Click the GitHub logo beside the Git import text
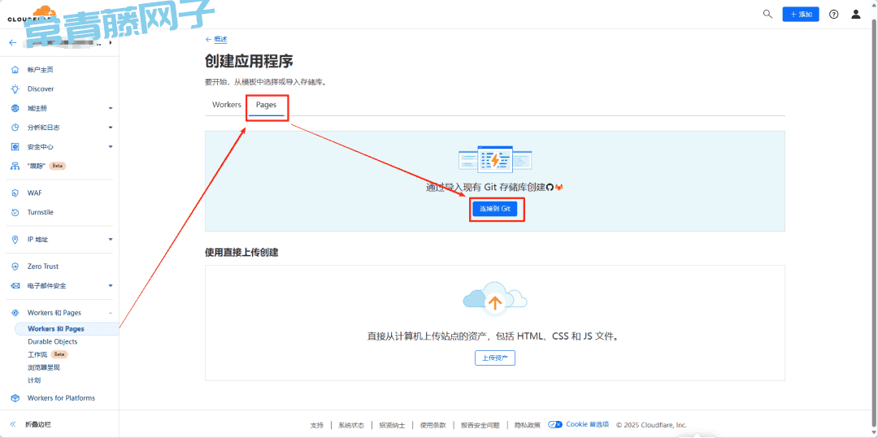 (x=550, y=188)
